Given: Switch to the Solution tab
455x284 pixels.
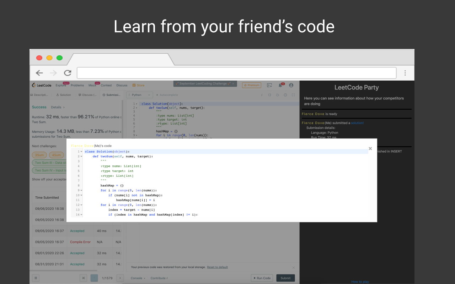Looking at the screenshot, I should point(64,95).
